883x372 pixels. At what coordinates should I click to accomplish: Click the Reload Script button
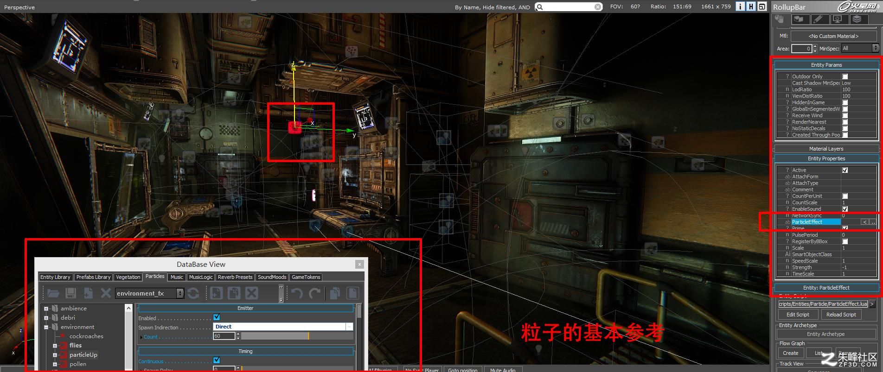point(841,315)
